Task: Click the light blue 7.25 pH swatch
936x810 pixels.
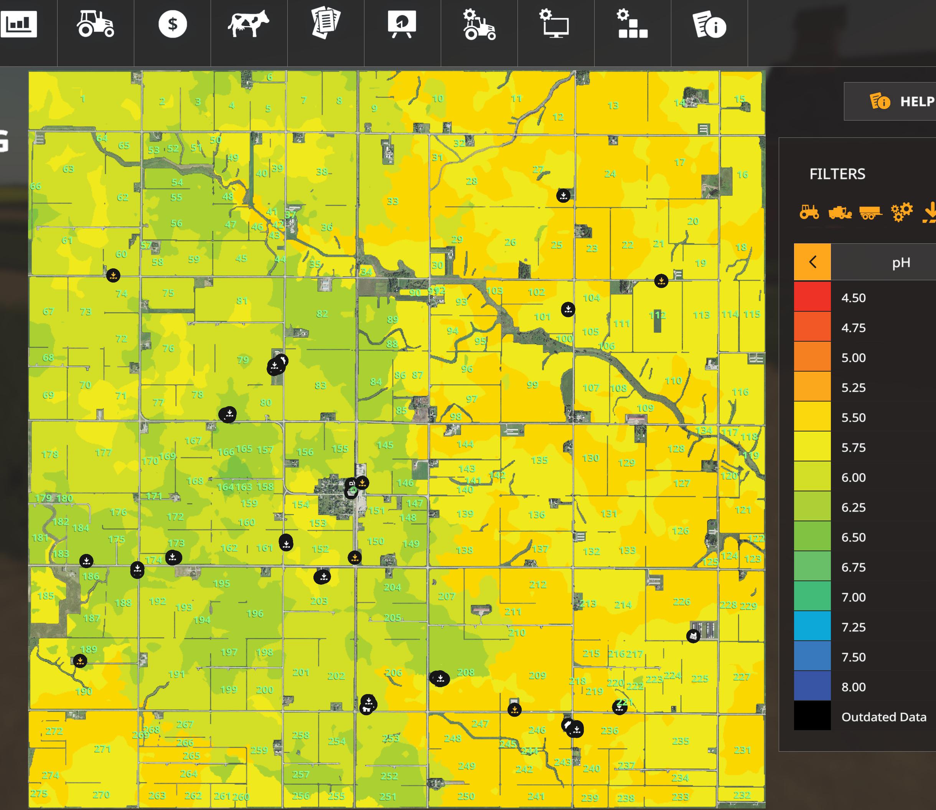Action: point(812,626)
